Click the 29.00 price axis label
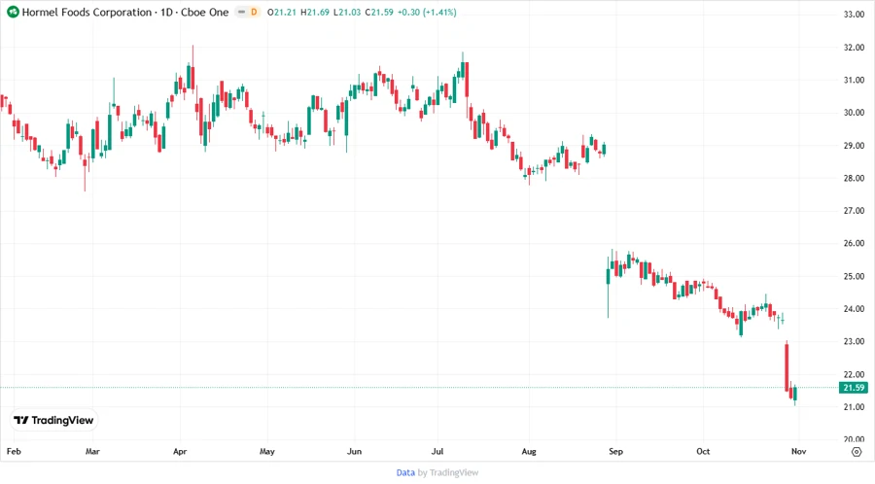The width and height of the screenshot is (875, 484). click(854, 146)
